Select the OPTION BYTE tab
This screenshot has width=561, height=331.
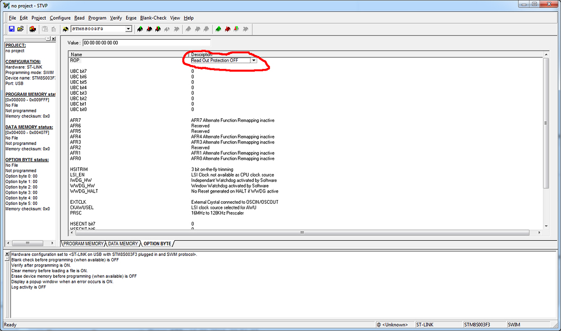[157, 243]
